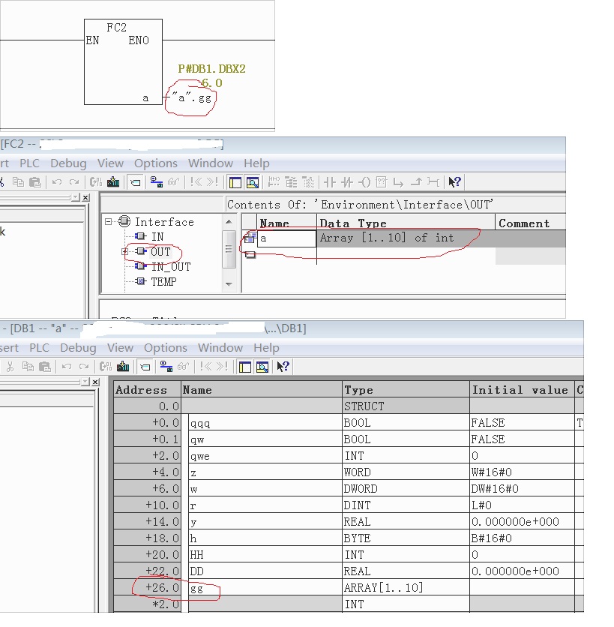Click 'DWORD' type cell for w row

point(406,489)
